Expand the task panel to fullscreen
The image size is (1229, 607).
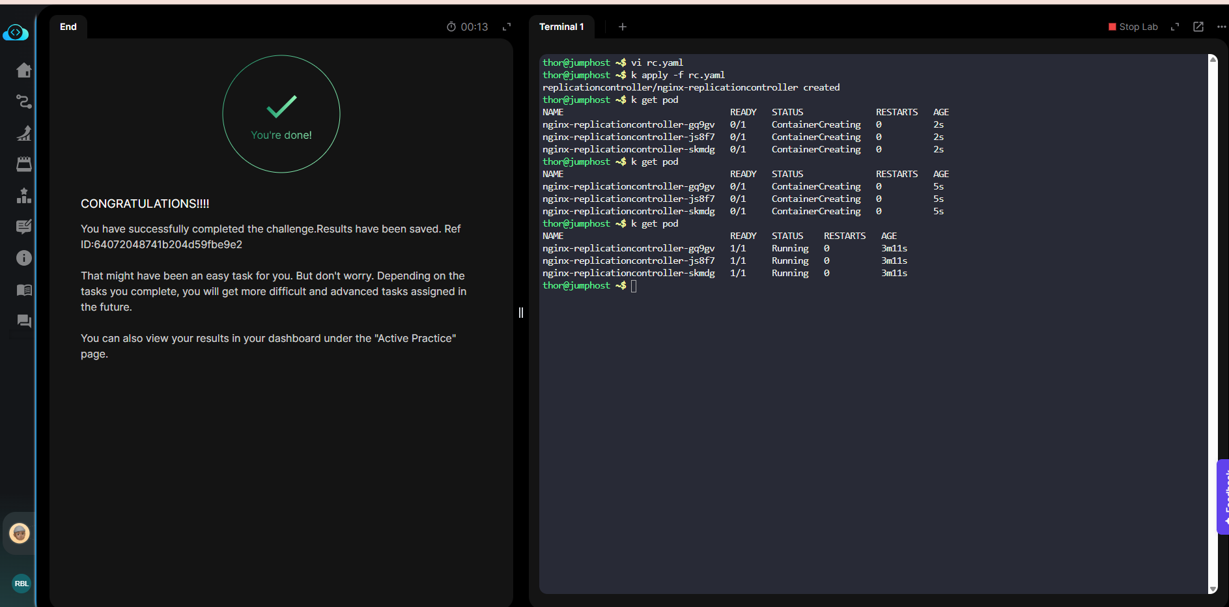507,27
